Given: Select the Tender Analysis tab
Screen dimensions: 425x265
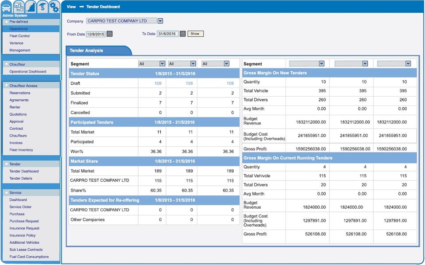Looking at the screenshot, I should click(x=98, y=51).
